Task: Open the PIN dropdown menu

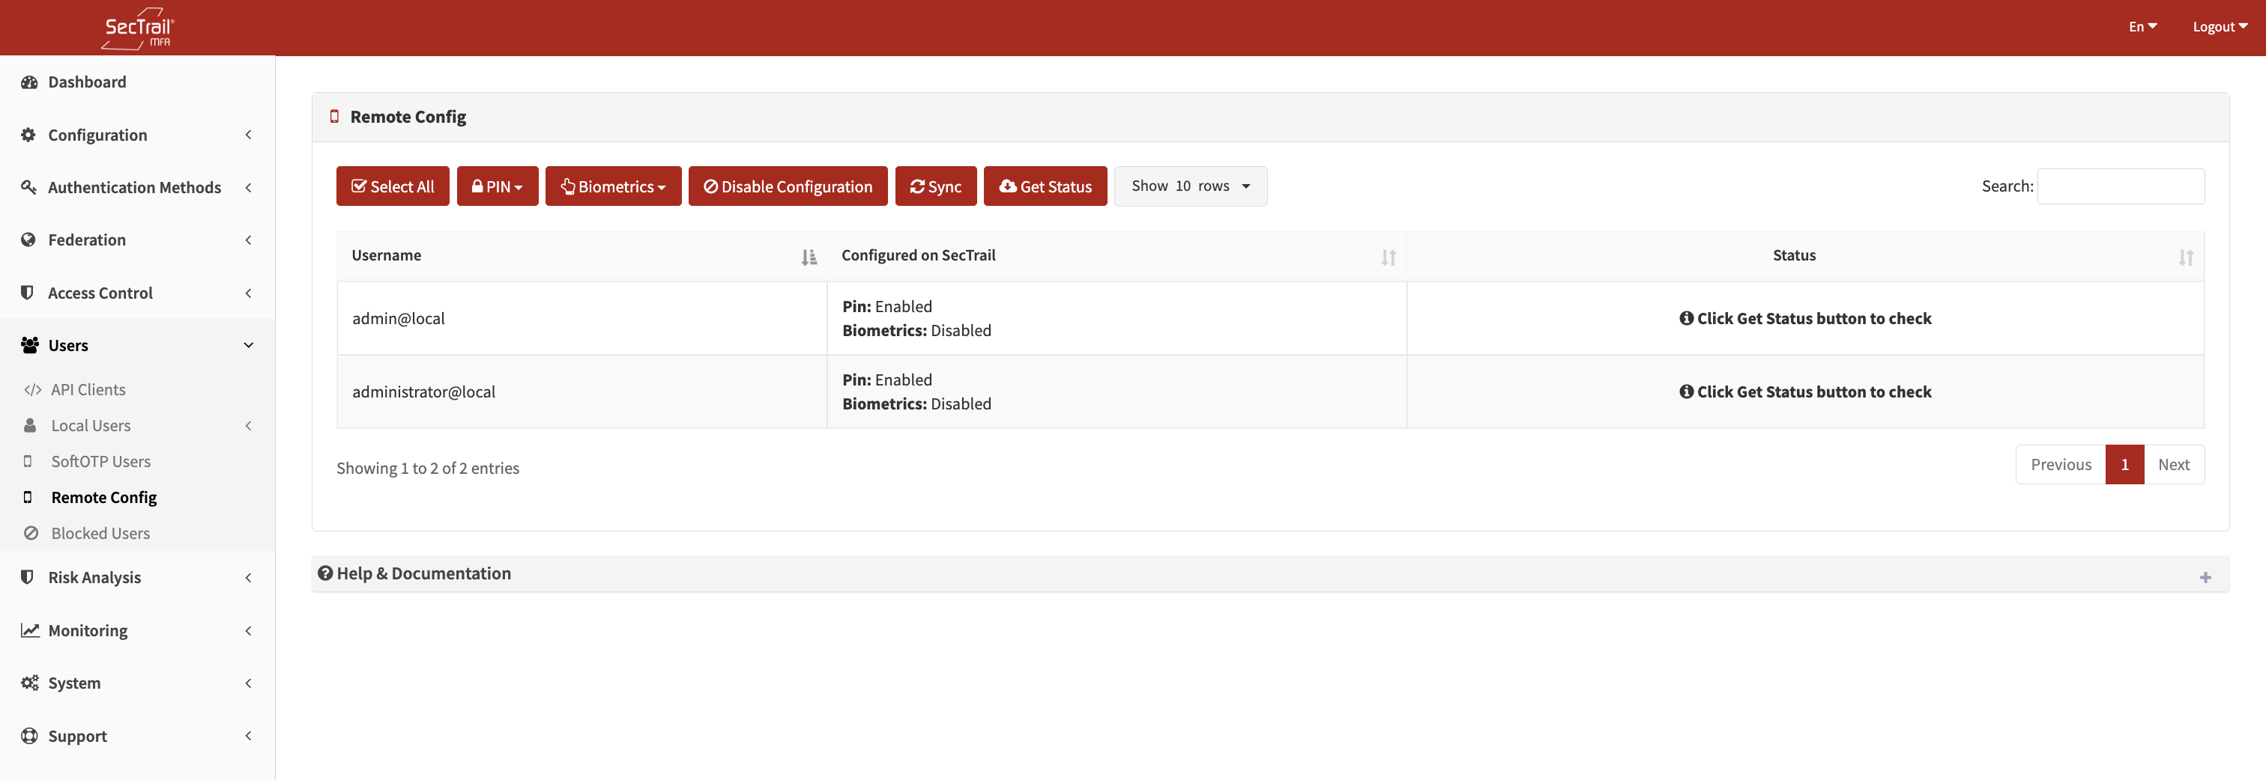Action: point(497,186)
